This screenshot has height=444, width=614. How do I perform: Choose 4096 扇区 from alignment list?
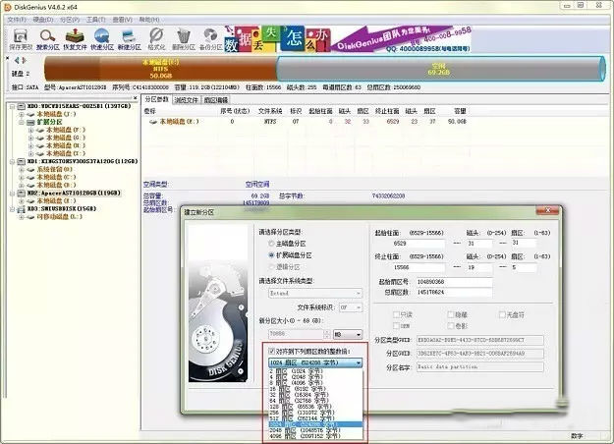click(x=315, y=436)
